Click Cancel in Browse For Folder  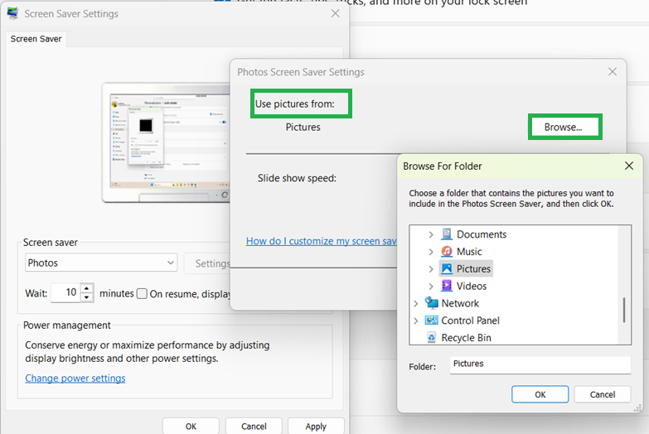point(603,394)
